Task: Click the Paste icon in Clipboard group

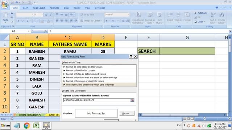Action: tap(5, 15)
